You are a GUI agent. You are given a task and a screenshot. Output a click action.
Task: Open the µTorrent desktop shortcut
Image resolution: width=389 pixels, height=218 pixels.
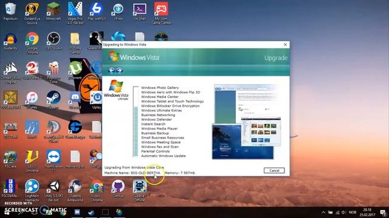(x=75, y=70)
